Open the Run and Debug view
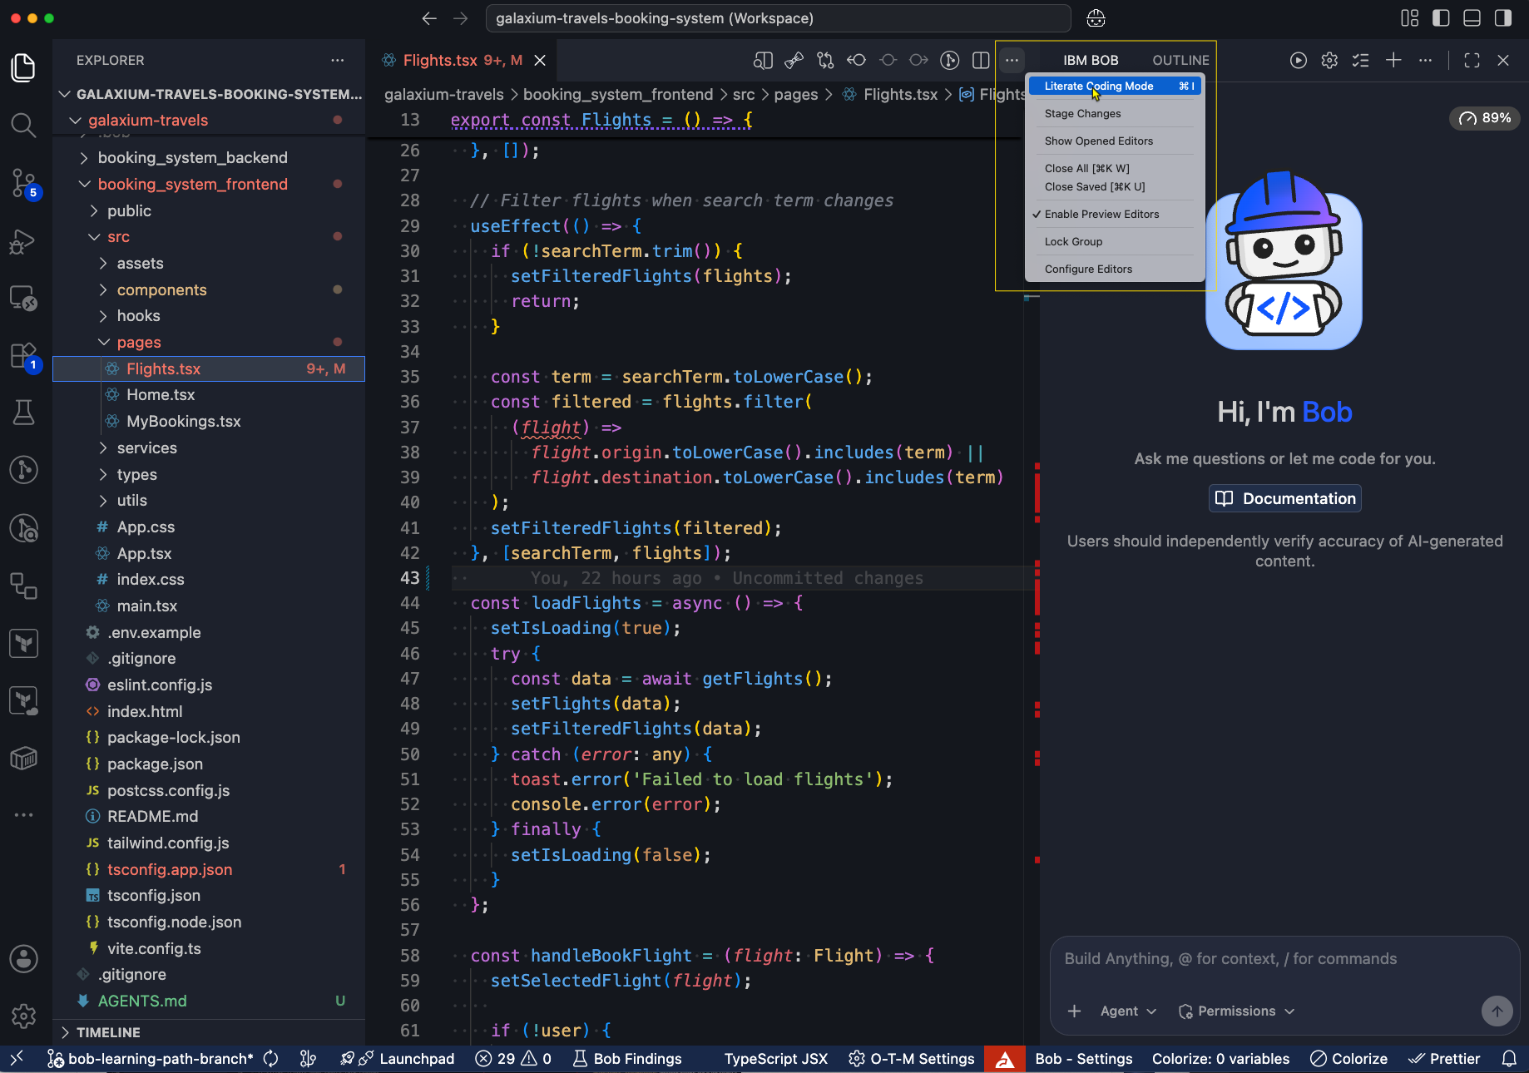1529x1073 pixels. [x=23, y=241]
